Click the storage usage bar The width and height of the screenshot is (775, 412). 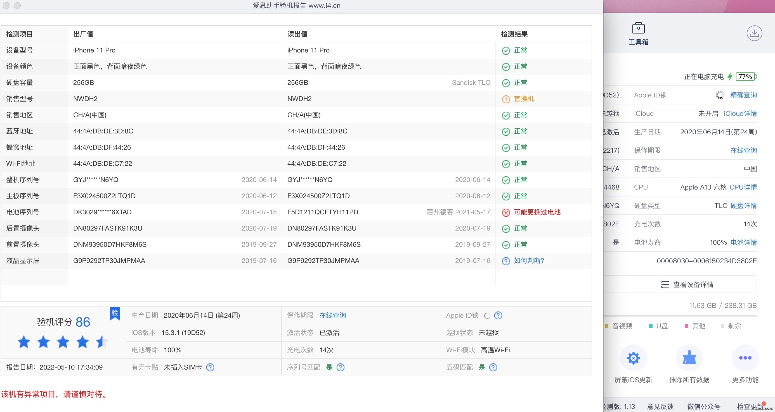coord(680,316)
